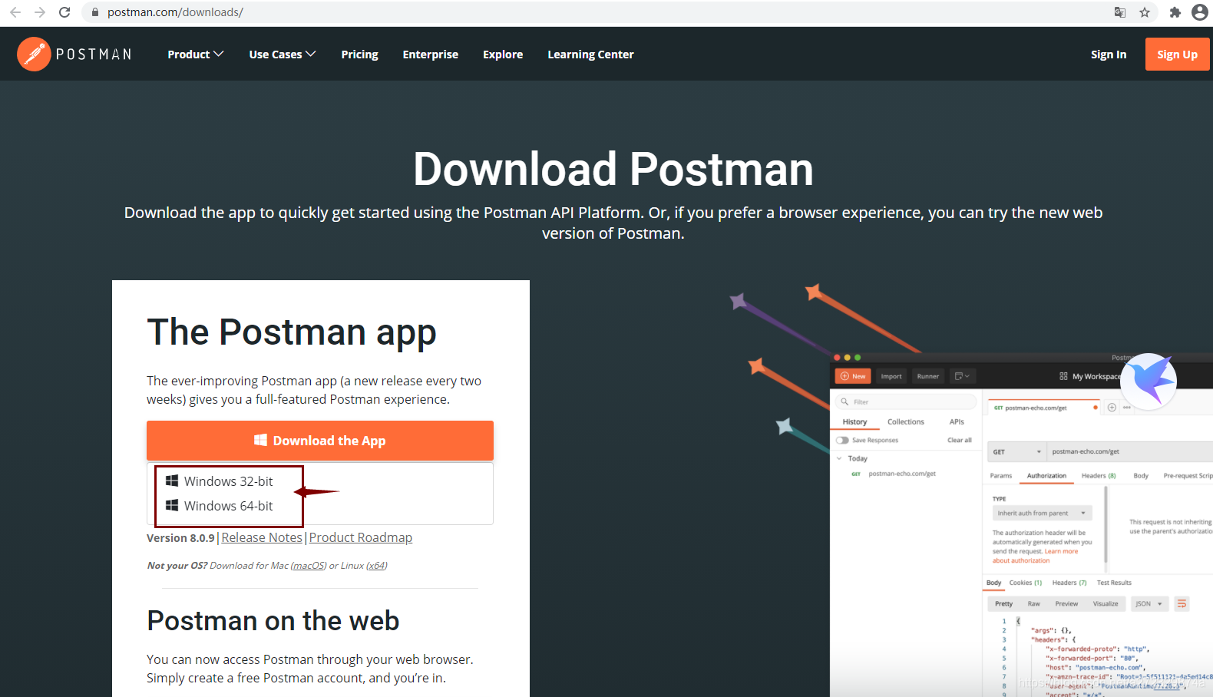Open the Pricing page

tap(360, 55)
